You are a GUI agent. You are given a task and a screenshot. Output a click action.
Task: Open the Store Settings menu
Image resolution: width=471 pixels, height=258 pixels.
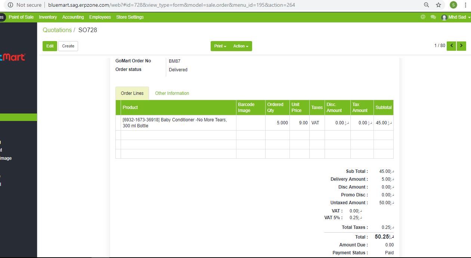pyautogui.click(x=130, y=17)
